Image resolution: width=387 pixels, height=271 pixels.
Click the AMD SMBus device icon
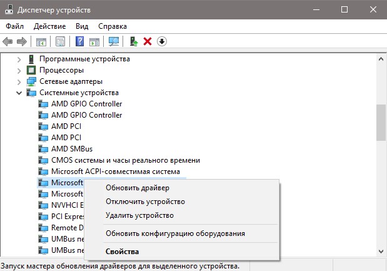tap(43, 149)
